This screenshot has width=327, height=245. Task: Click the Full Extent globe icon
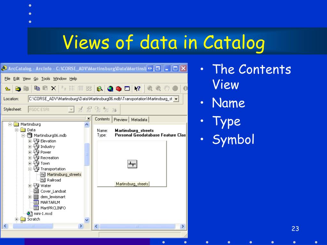(175, 89)
